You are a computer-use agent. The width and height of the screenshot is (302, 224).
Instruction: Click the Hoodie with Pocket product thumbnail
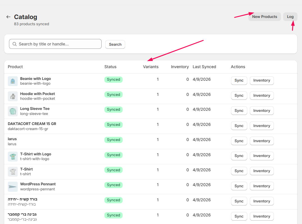(x=13, y=96)
